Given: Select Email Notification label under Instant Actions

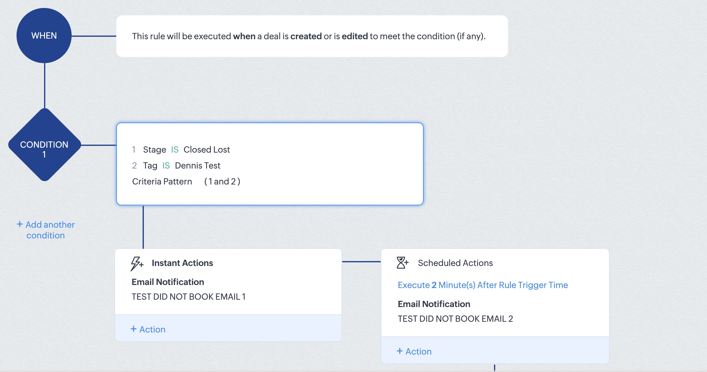Looking at the screenshot, I should click(168, 282).
